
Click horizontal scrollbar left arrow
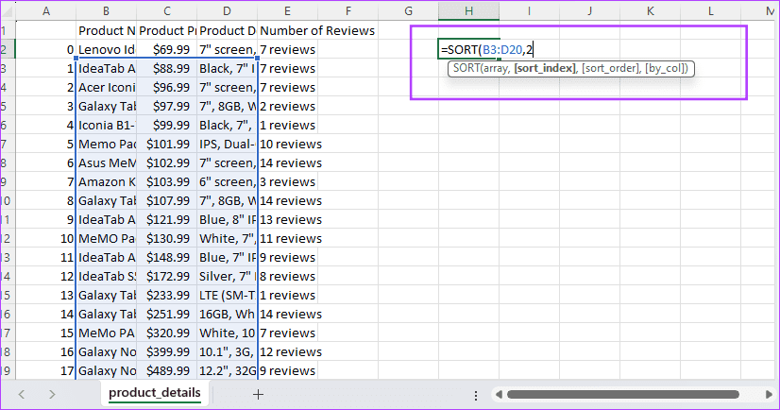(x=499, y=395)
